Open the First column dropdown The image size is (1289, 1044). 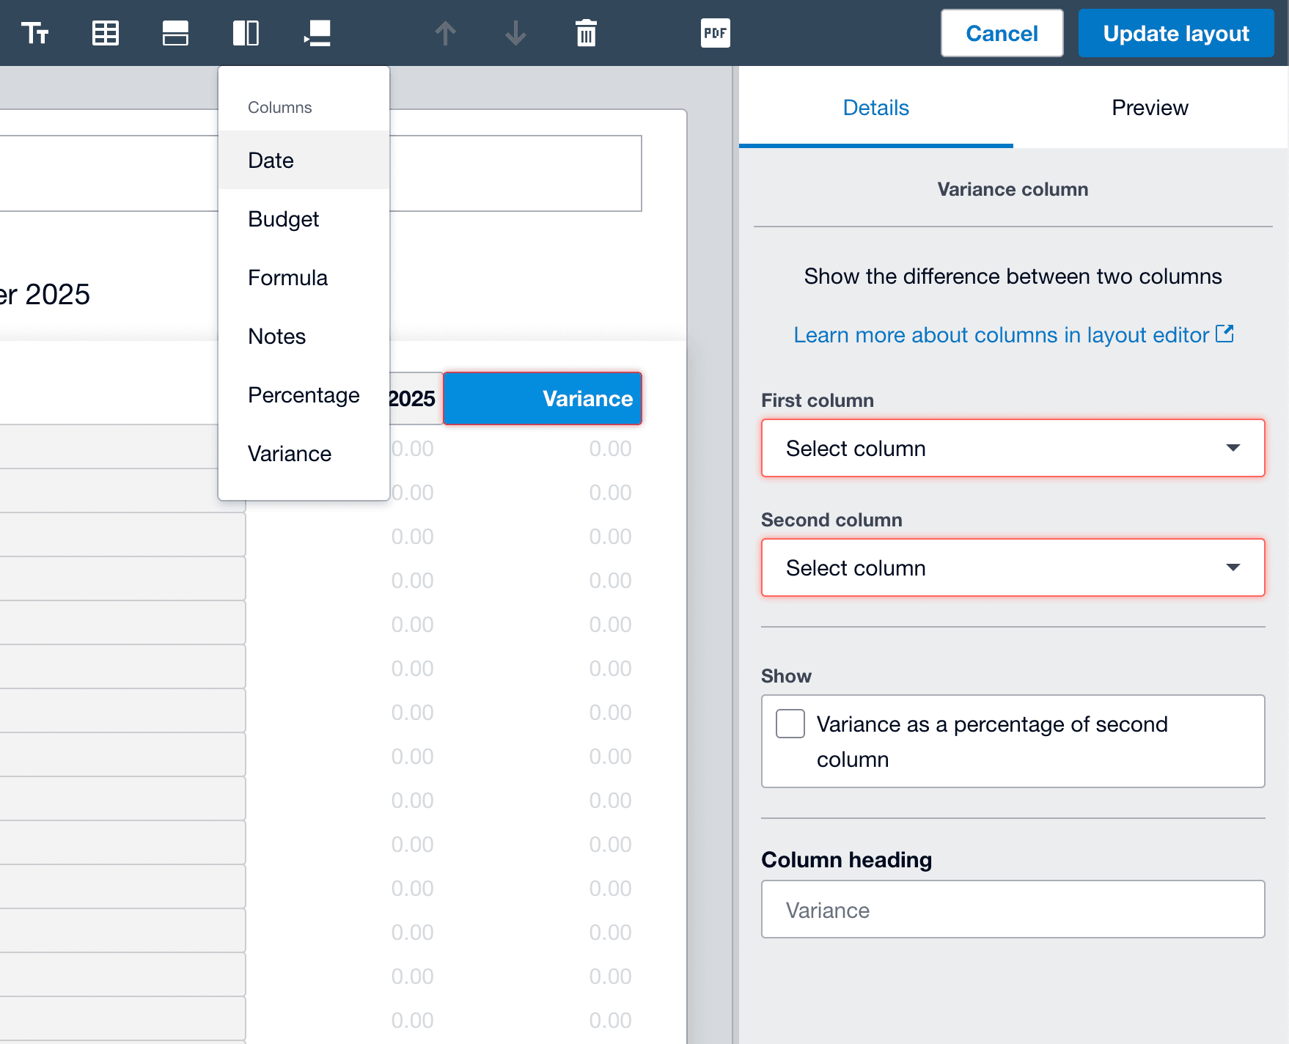[1013, 448]
